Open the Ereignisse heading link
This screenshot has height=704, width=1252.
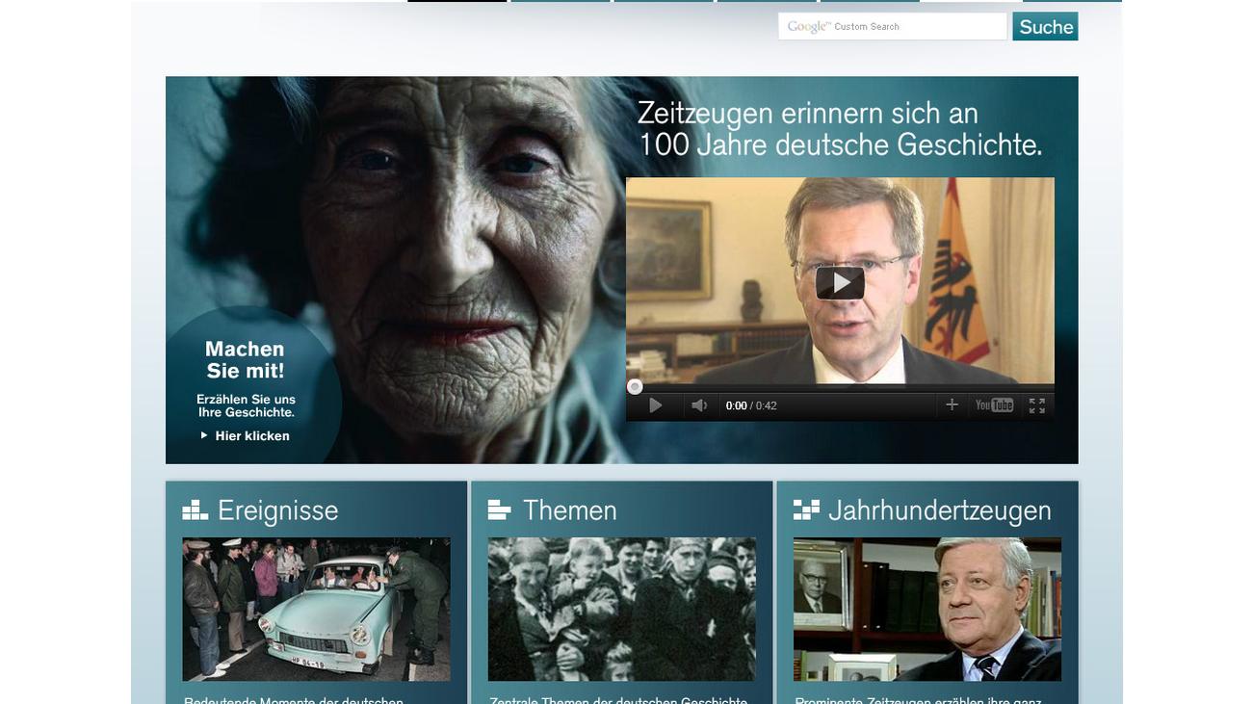(x=277, y=510)
